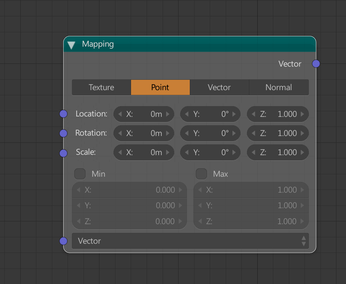Click the Rotation input socket
346x284 pixels.
[64, 133]
